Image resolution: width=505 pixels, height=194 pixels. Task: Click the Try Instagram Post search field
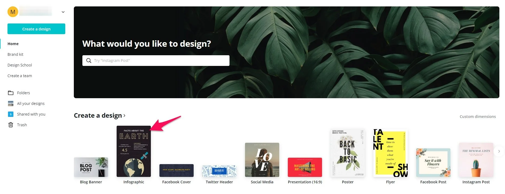tap(156, 61)
